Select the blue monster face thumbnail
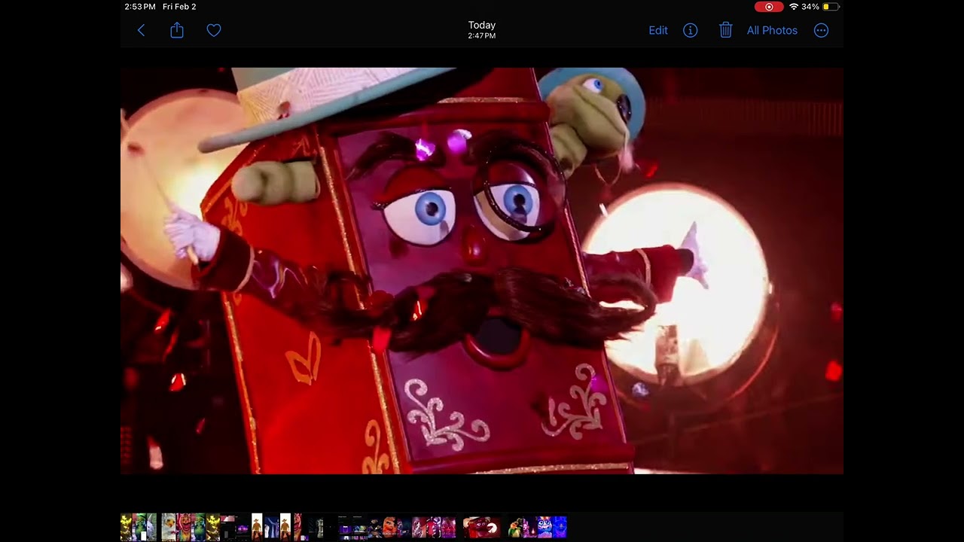 click(x=545, y=527)
